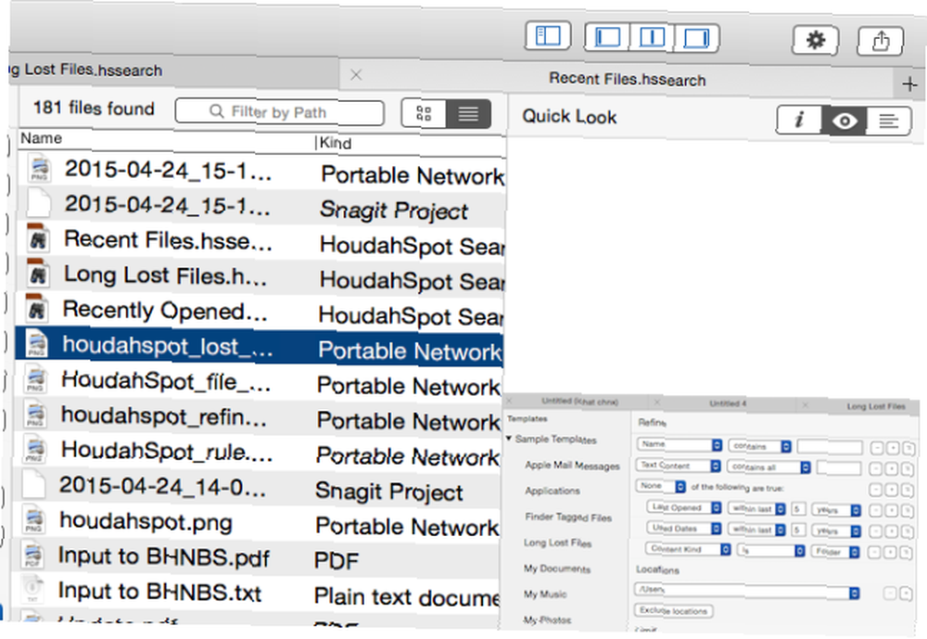Viewport: 927px width, 639px height.
Task: Click the value field of Text Content criterion
Action: point(839,468)
